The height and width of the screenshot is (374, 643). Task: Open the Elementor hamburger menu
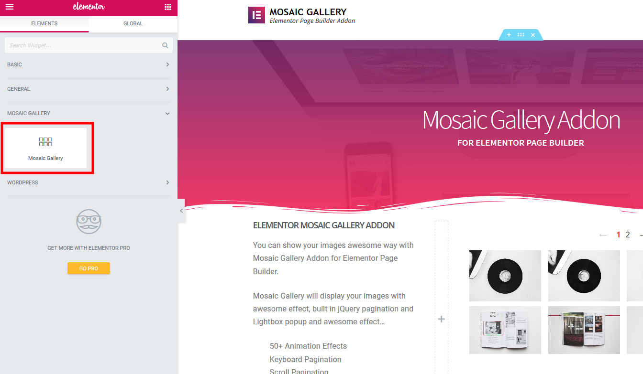[x=10, y=7]
